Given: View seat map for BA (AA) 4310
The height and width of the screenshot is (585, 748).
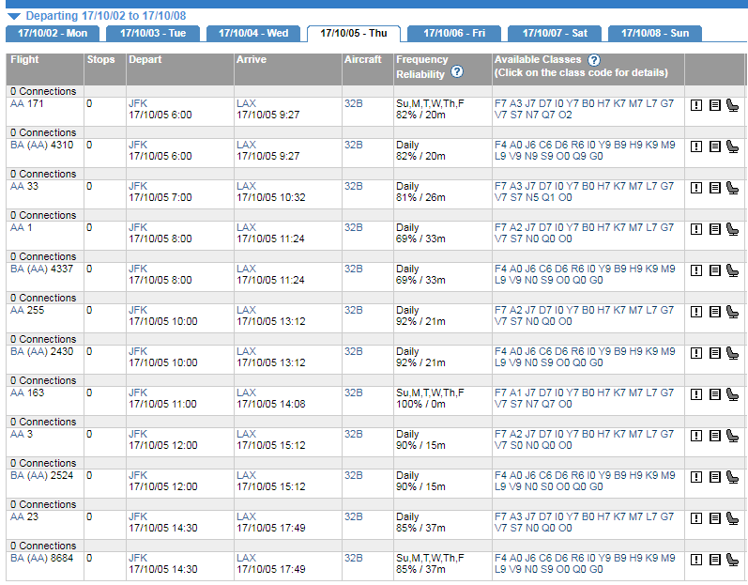Looking at the screenshot, I should coord(733,146).
